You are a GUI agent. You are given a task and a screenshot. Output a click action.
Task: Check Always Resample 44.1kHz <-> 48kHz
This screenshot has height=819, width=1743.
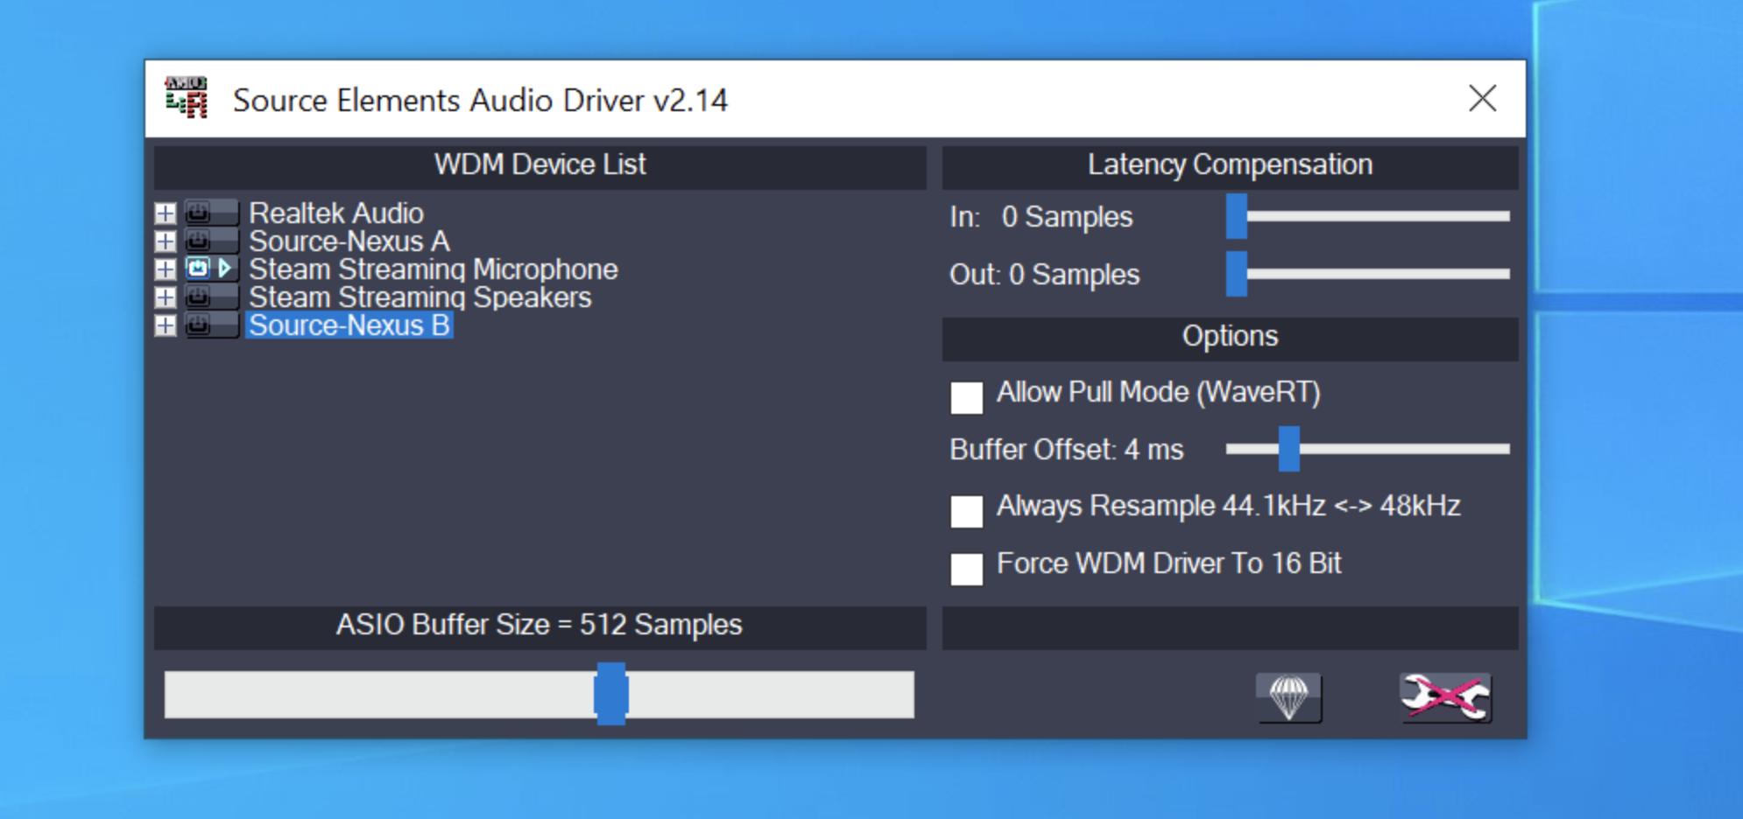(966, 511)
